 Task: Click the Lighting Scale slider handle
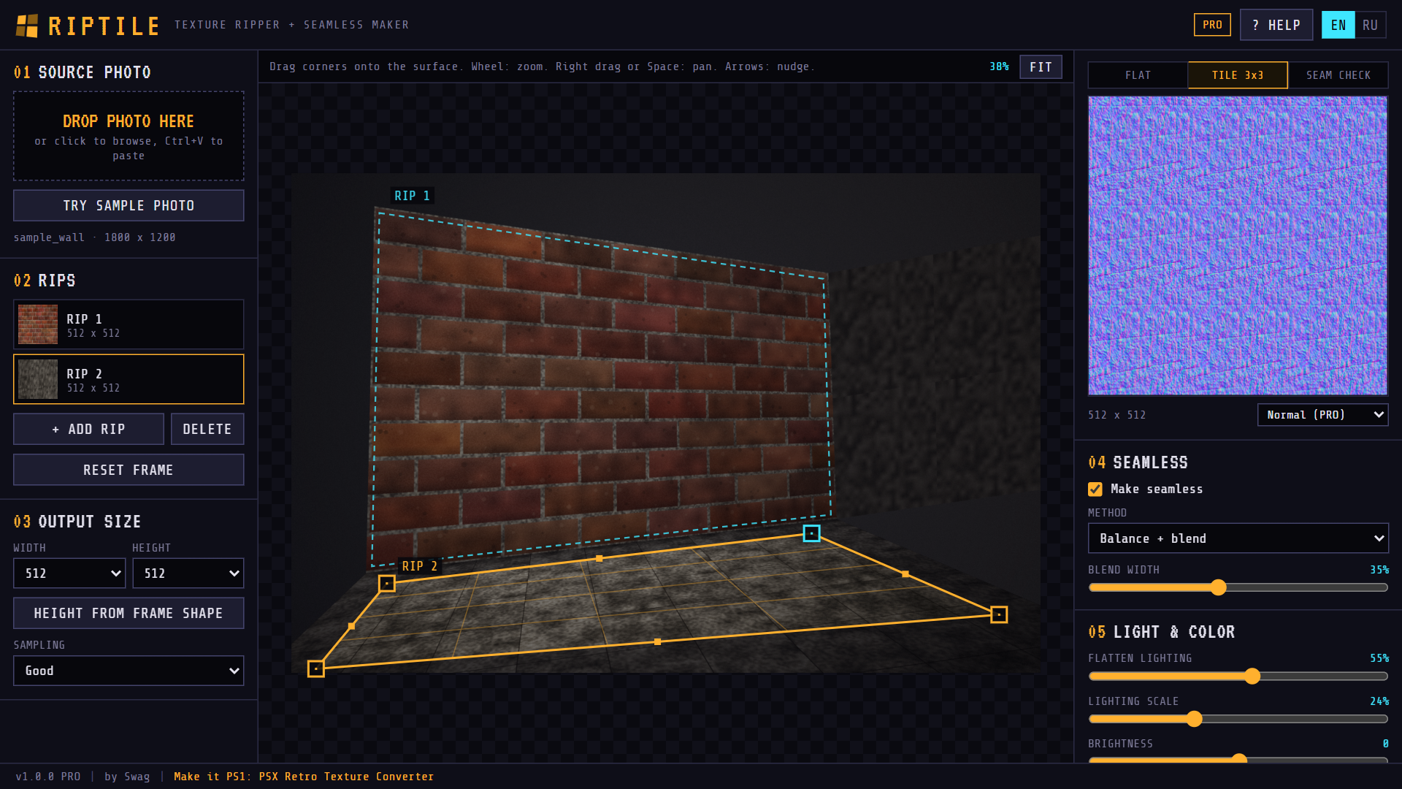pyautogui.click(x=1194, y=719)
